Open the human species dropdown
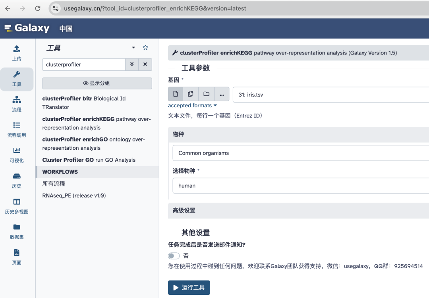 301,186
